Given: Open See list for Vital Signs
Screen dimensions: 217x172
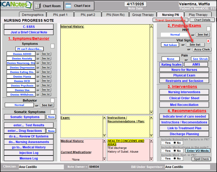Looking at the screenshot, I should click(x=195, y=45).
